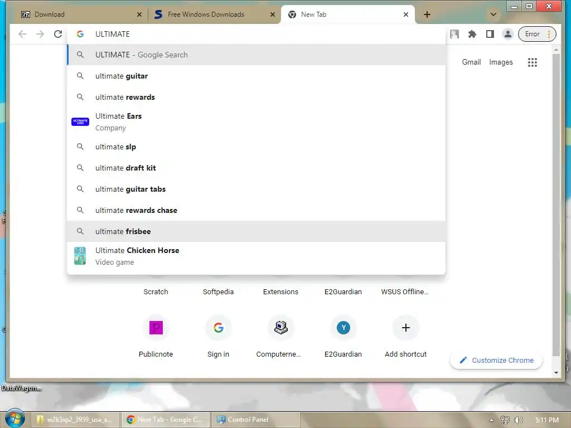Open the Softpedia shortcut
This screenshot has height=428, width=571.
[218, 291]
